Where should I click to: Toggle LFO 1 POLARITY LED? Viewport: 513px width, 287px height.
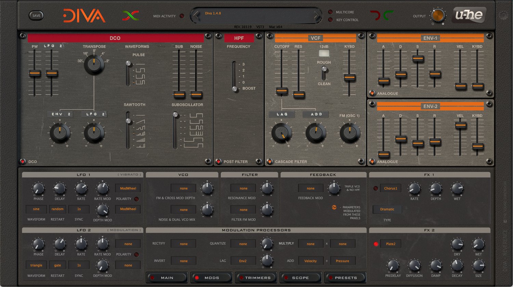click(136, 199)
